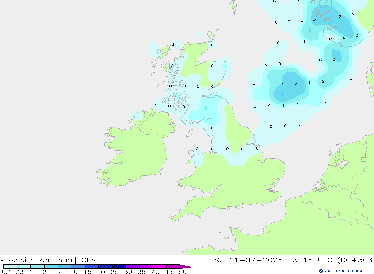Click the map value '3' over Norway
The image size is (374, 274).
[x=315, y=19]
